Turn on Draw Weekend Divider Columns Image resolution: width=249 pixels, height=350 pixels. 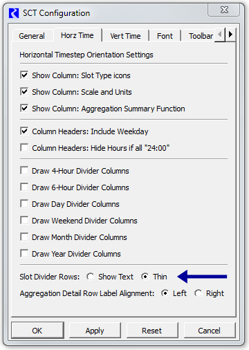pyautogui.click(x=24, y=221)
